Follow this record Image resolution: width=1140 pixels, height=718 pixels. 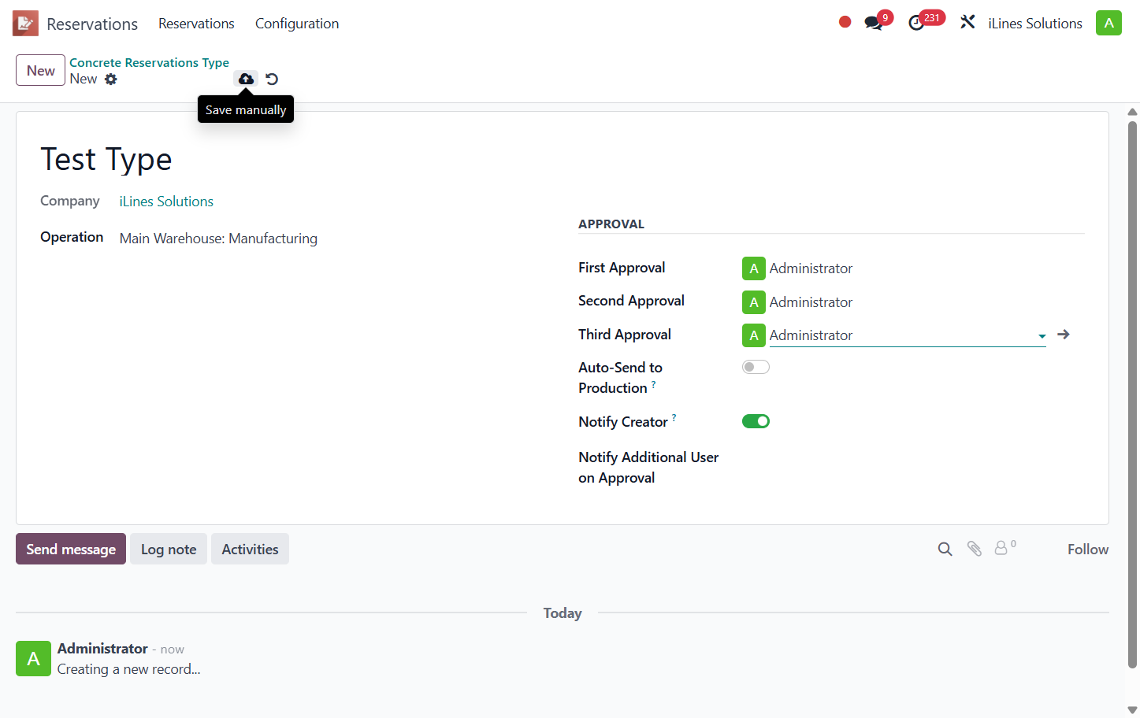(x=1088, y=550)
